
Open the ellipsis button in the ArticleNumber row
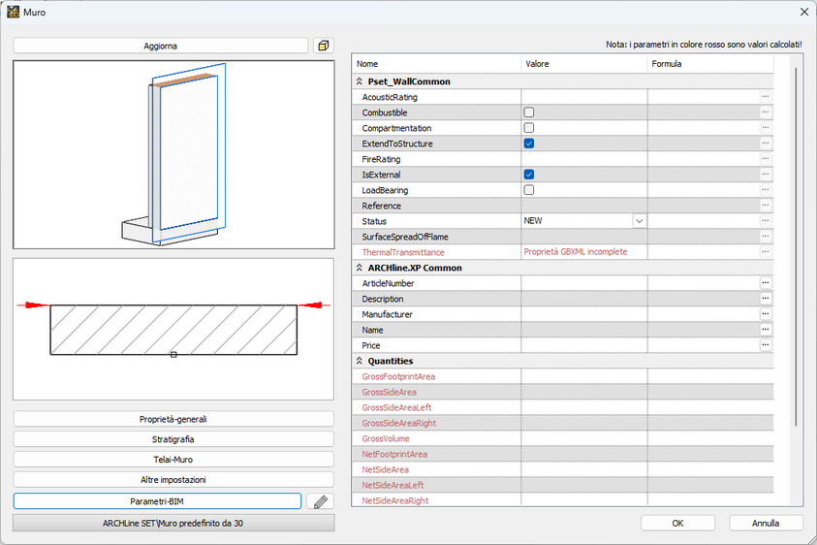point(765,282)
